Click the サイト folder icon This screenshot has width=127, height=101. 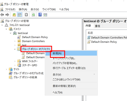(x=11, y=69)
